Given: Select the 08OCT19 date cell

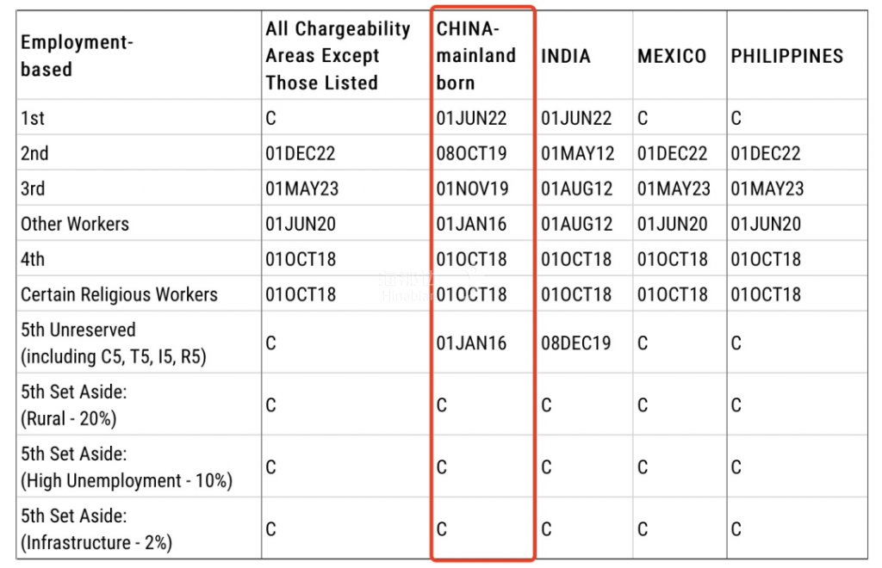Looking at the screenshot, I should click(x=471, y=154).
